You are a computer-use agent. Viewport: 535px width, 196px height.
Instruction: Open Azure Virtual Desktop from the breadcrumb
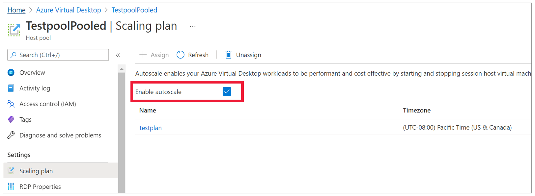point(69,10)
